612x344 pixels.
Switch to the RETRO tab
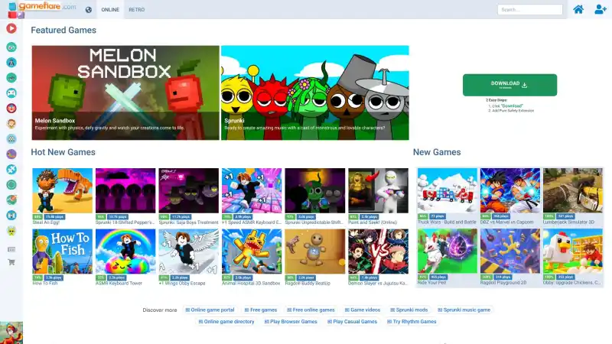coord(137,10)
